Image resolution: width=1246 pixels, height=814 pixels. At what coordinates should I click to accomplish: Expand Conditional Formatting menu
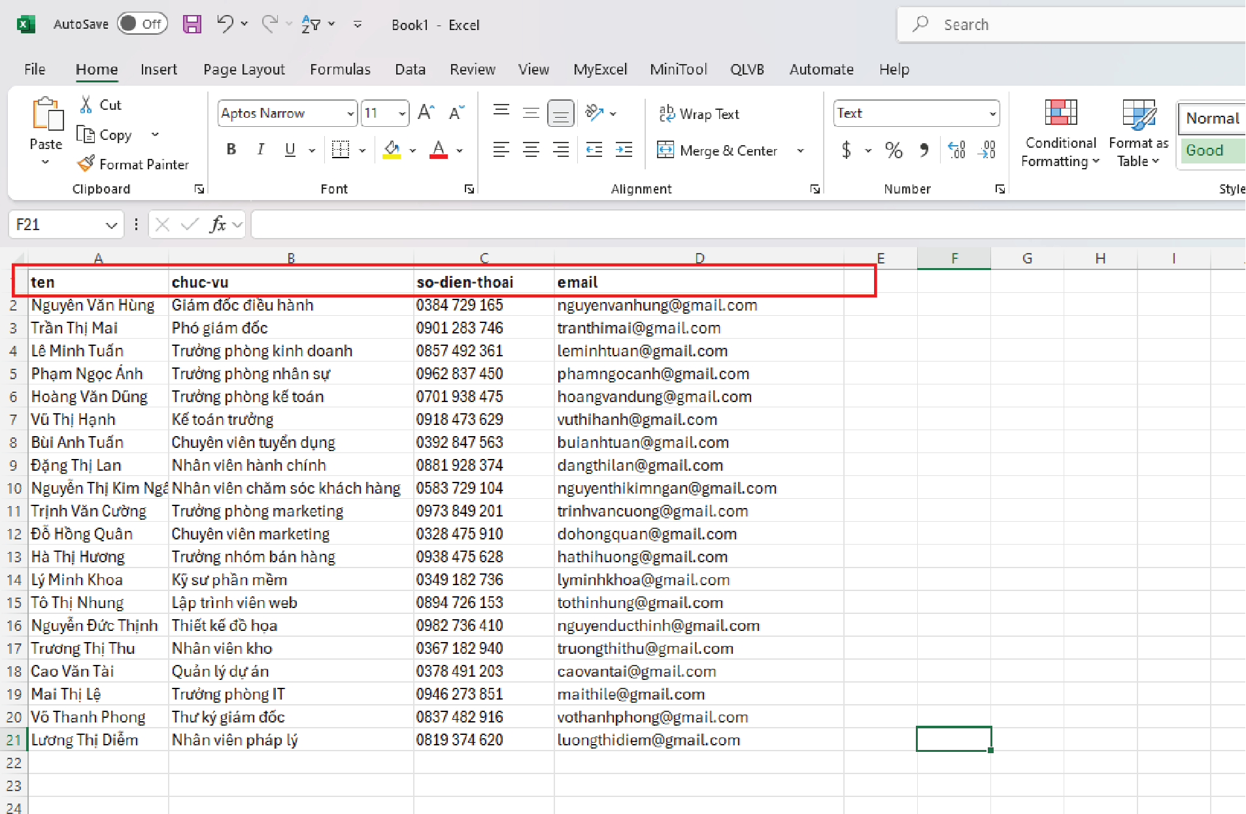pos(1060,135)
